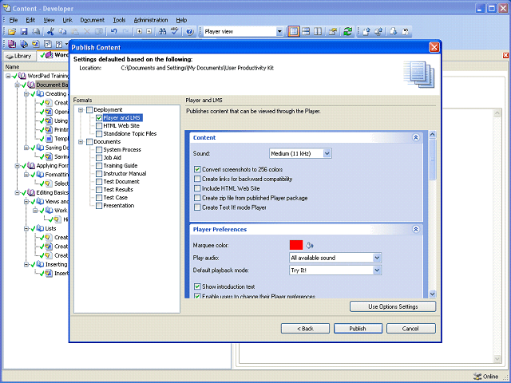511x383 pixels.
Task: Click the Save disk icon in the toolbar
Action: [24, 32]
